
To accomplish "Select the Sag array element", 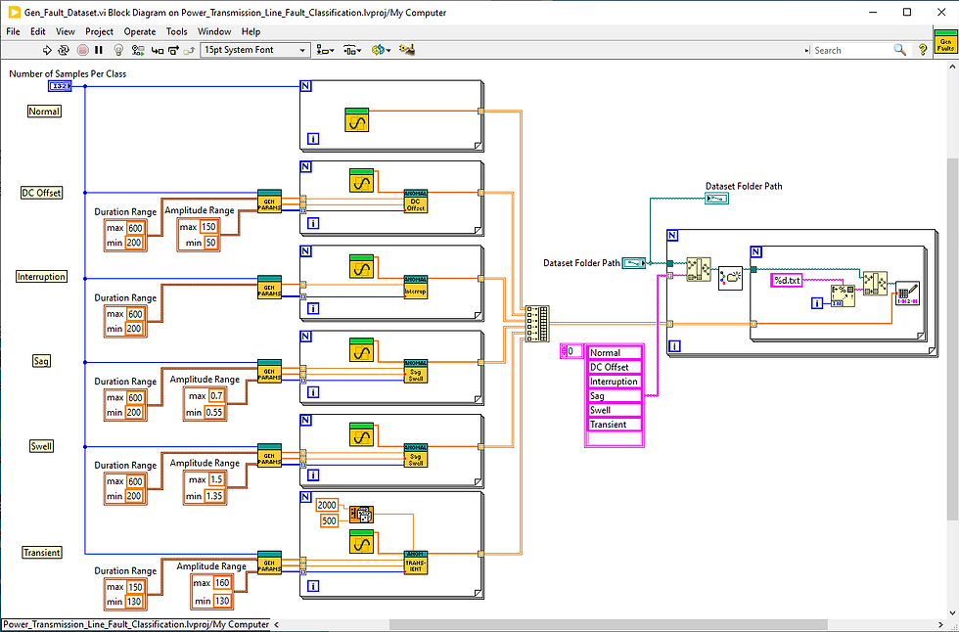I will point(615,396).
